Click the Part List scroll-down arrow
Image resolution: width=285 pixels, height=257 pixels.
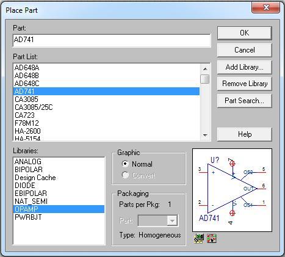click(x=205, y=135)
